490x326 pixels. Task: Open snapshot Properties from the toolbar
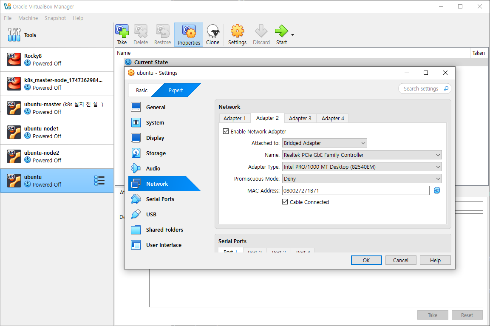[189, 35]
